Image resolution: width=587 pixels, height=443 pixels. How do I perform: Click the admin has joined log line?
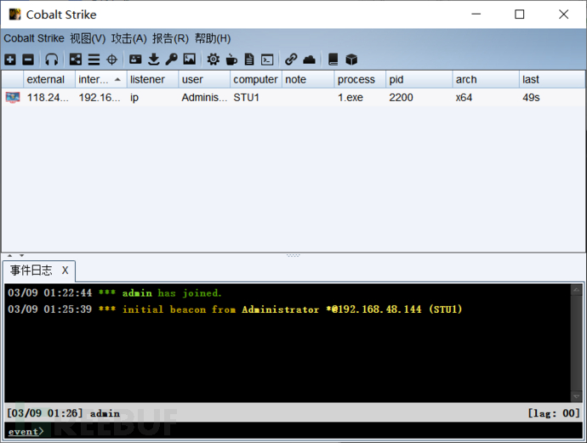pyautogui.click(x=115, y=293)
